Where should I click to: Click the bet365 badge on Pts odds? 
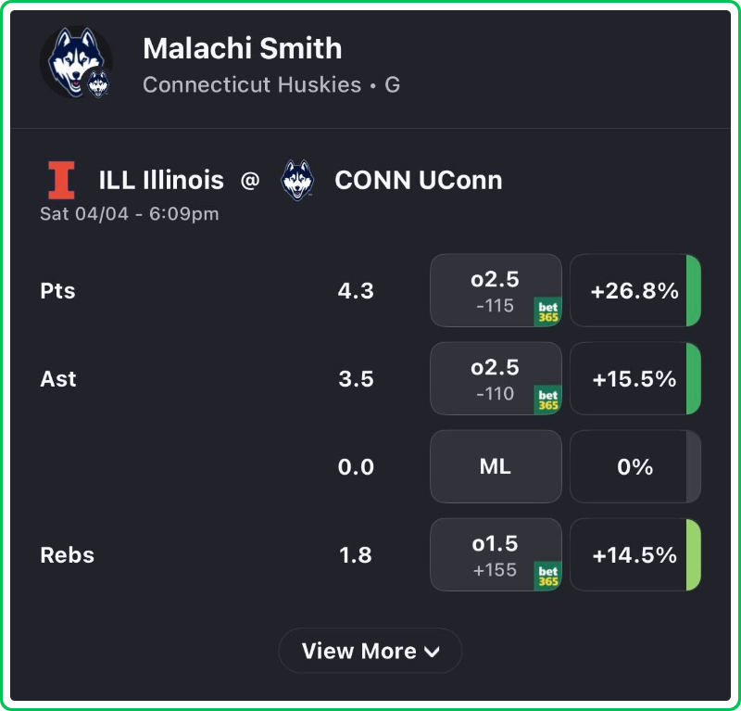click(x=548, y=311)
